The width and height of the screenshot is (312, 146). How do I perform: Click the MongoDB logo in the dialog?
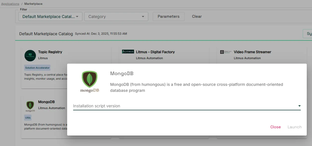point(90,82)
